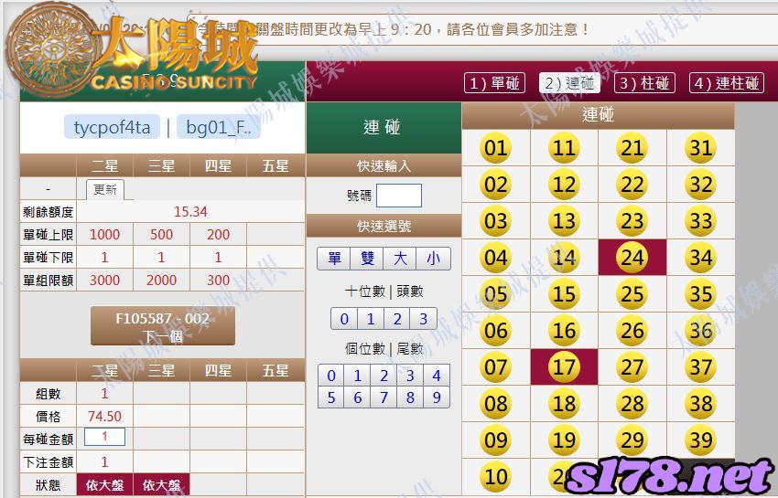Choose ball number 08
This screenshot has width=778, height=498.
coord(496,404)
